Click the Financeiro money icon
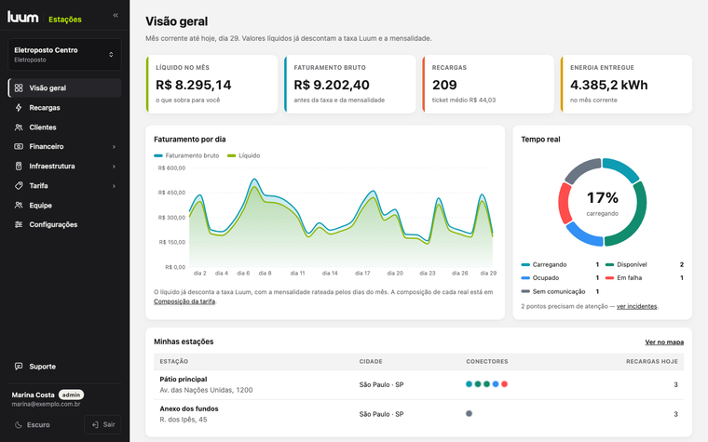708x442 pixels. pos(19,147)
